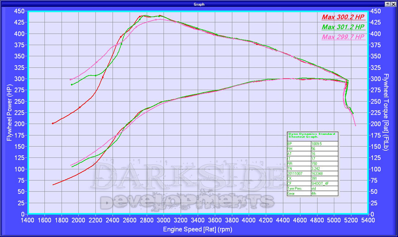Click the red curve start point at 1700 rpm torque

(53, 123)
